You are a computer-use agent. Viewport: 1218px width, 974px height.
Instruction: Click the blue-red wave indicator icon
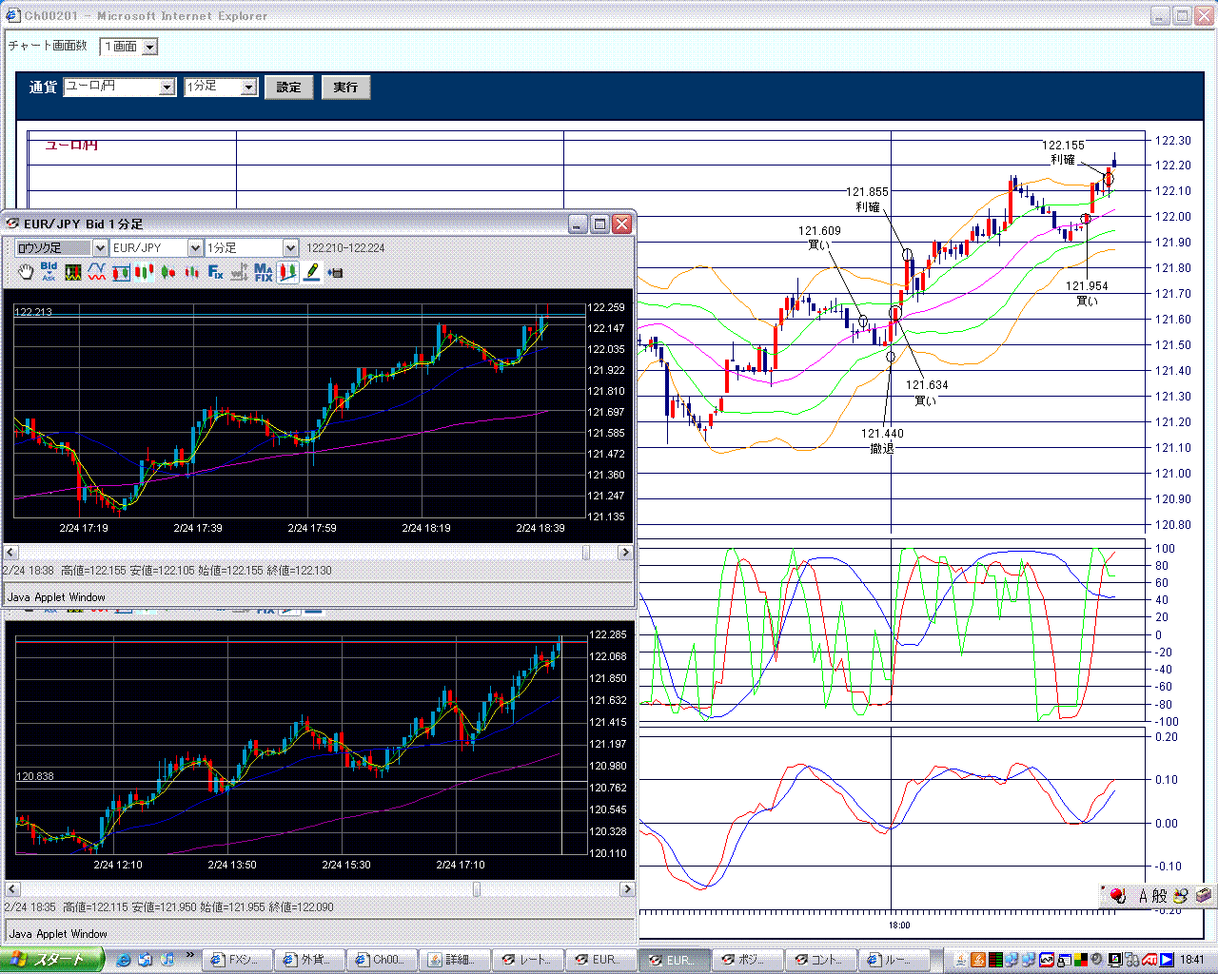97,272
